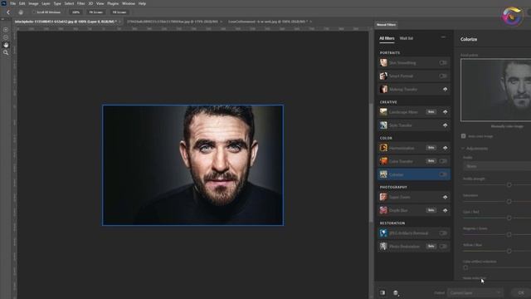Click the Photo Restoration thumbnail icon
The width and height of the screenshot is (531, 299).
(x=383, y=247)
